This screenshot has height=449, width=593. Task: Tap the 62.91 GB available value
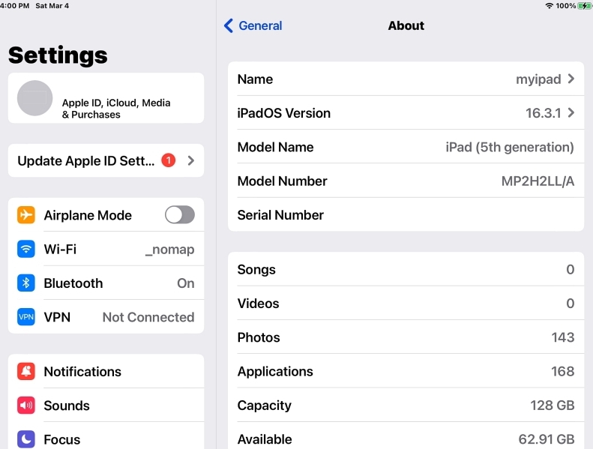coord(547,439)
